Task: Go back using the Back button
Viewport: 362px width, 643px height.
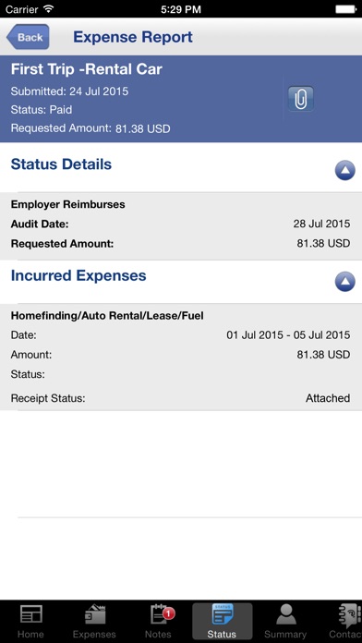Action: tap(28, 37)
